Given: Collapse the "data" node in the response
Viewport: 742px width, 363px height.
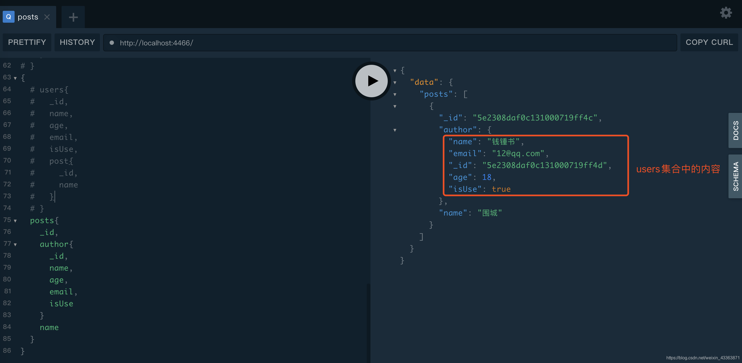Looking at the screenshot, I should point(395,83).
